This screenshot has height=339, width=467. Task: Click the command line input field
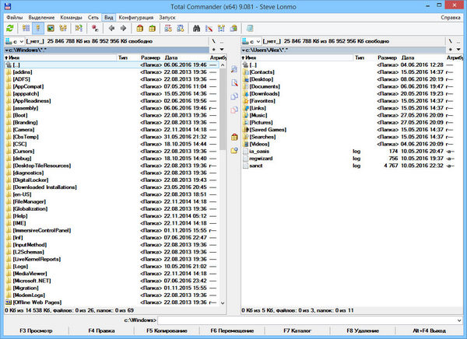pyautogui.click(x=310, y=320)
